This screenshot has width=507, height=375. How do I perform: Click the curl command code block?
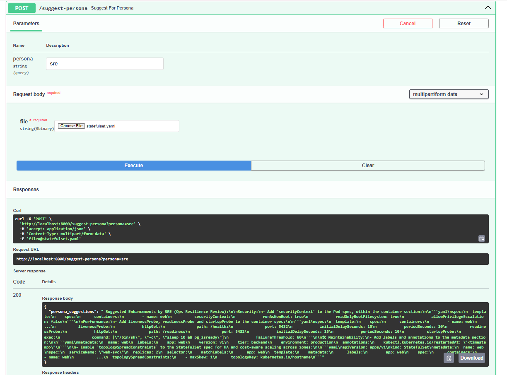(x=251, y=229)
